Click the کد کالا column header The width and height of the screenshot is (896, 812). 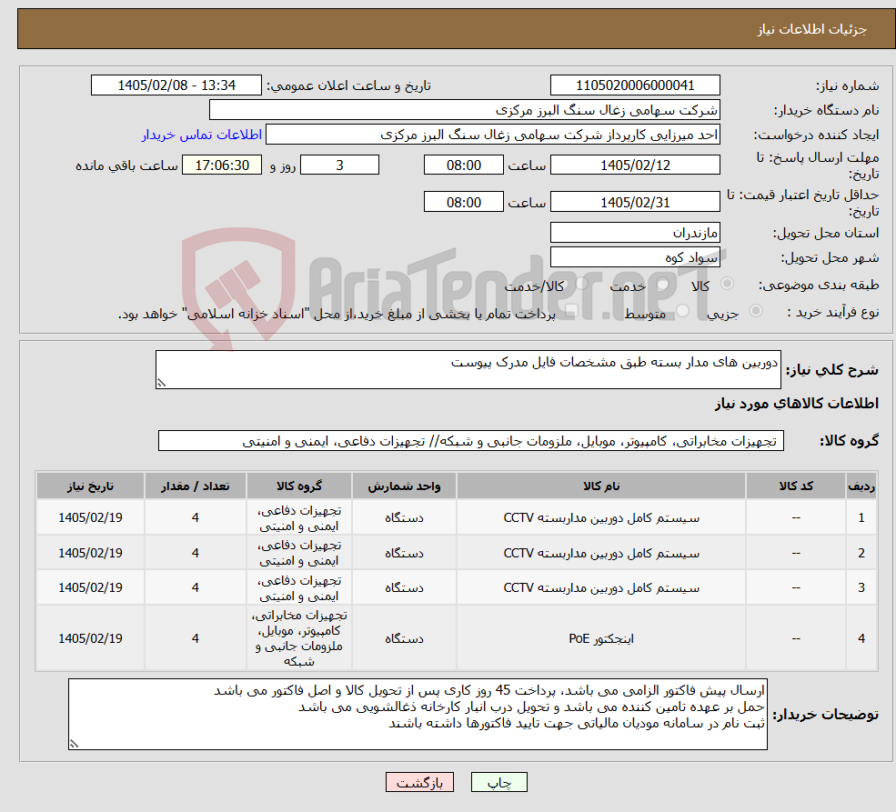click(796, 486)
